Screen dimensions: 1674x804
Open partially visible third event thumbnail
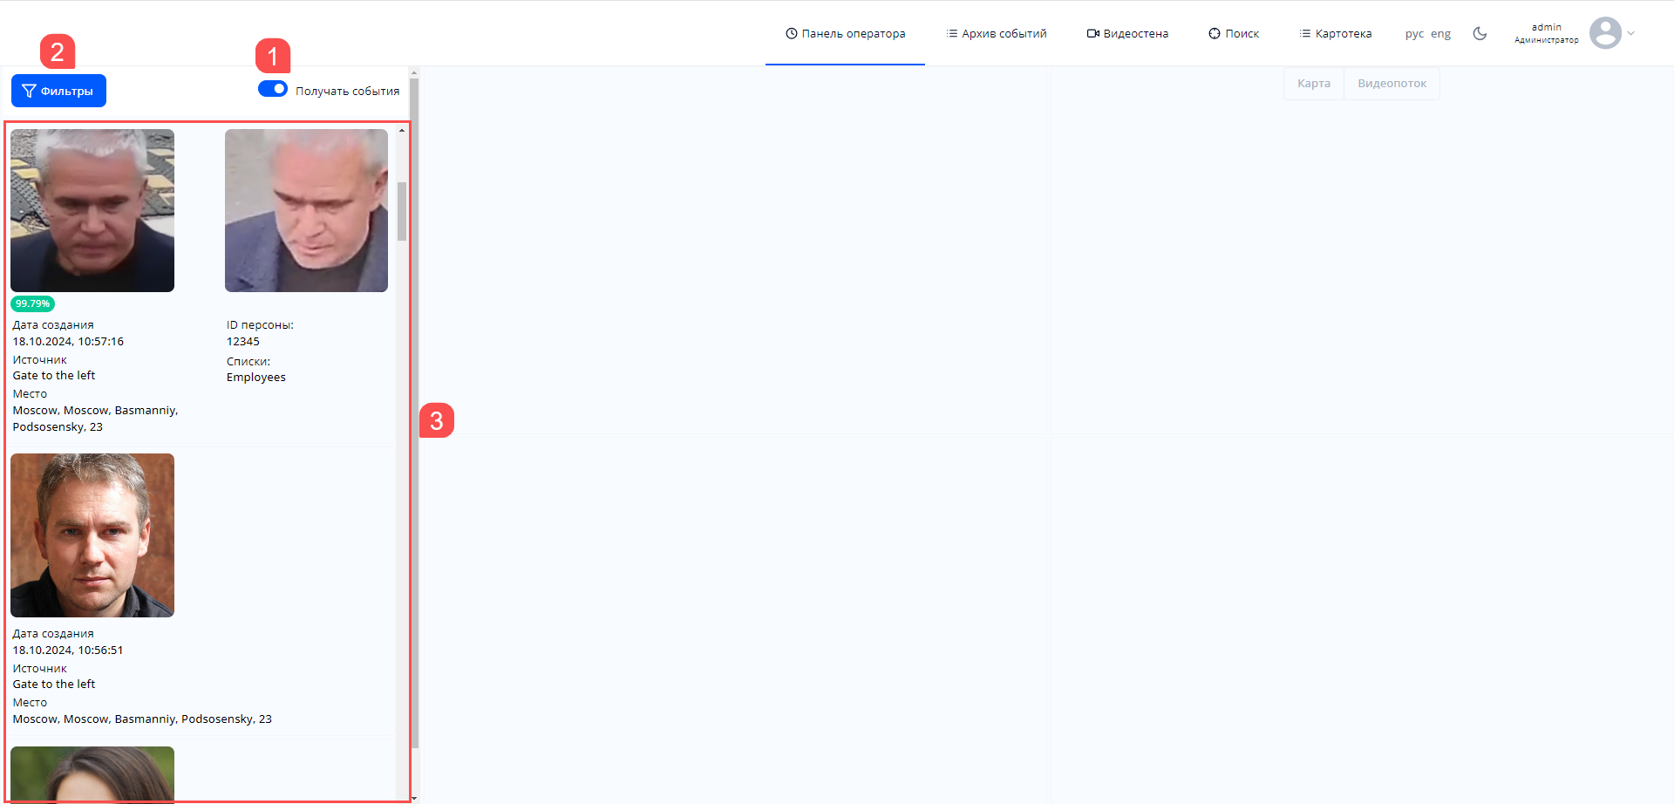click(x=92, y=773)
